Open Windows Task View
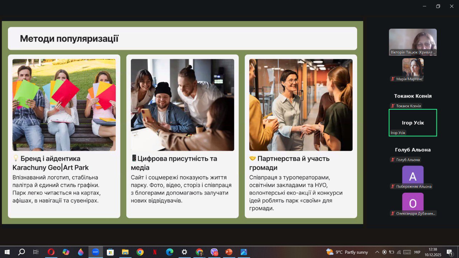The image size is (459, 258). (36, 252)
